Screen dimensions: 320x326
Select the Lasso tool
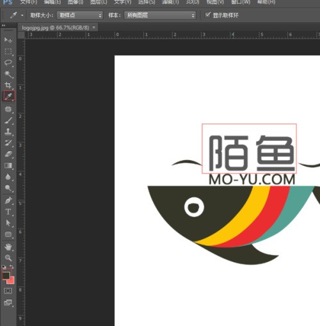pos(8,63)
